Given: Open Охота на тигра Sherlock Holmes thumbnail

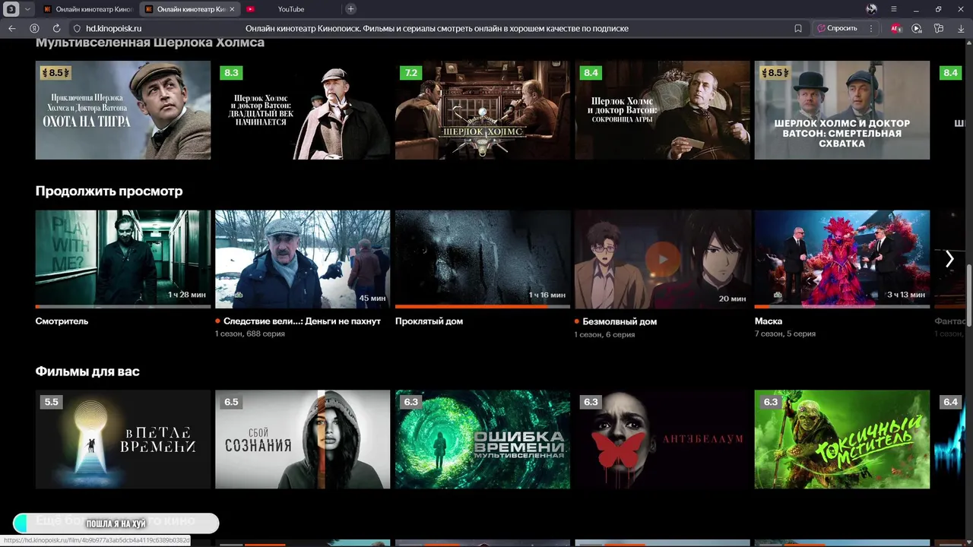Looking at the screenshot, I should pos(123,110).
